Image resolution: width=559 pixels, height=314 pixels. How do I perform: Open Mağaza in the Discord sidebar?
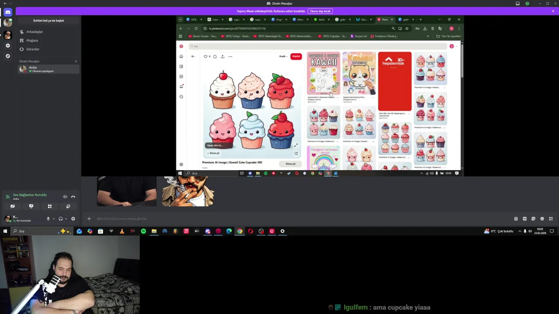pyautogui.click(x=48, y=41)
